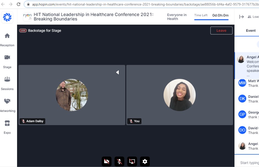Start screen sharing from bottom controls
Viewport: 259px width, 167px height.
click(x=132, y=161)
